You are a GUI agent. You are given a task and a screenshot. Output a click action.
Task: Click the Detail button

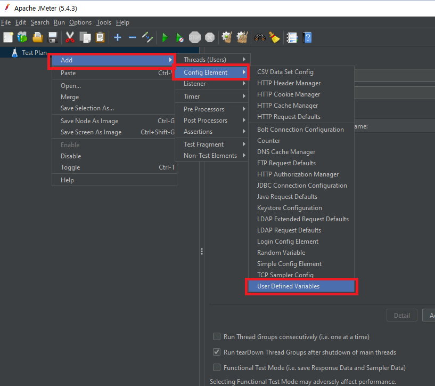click(401, 315)
